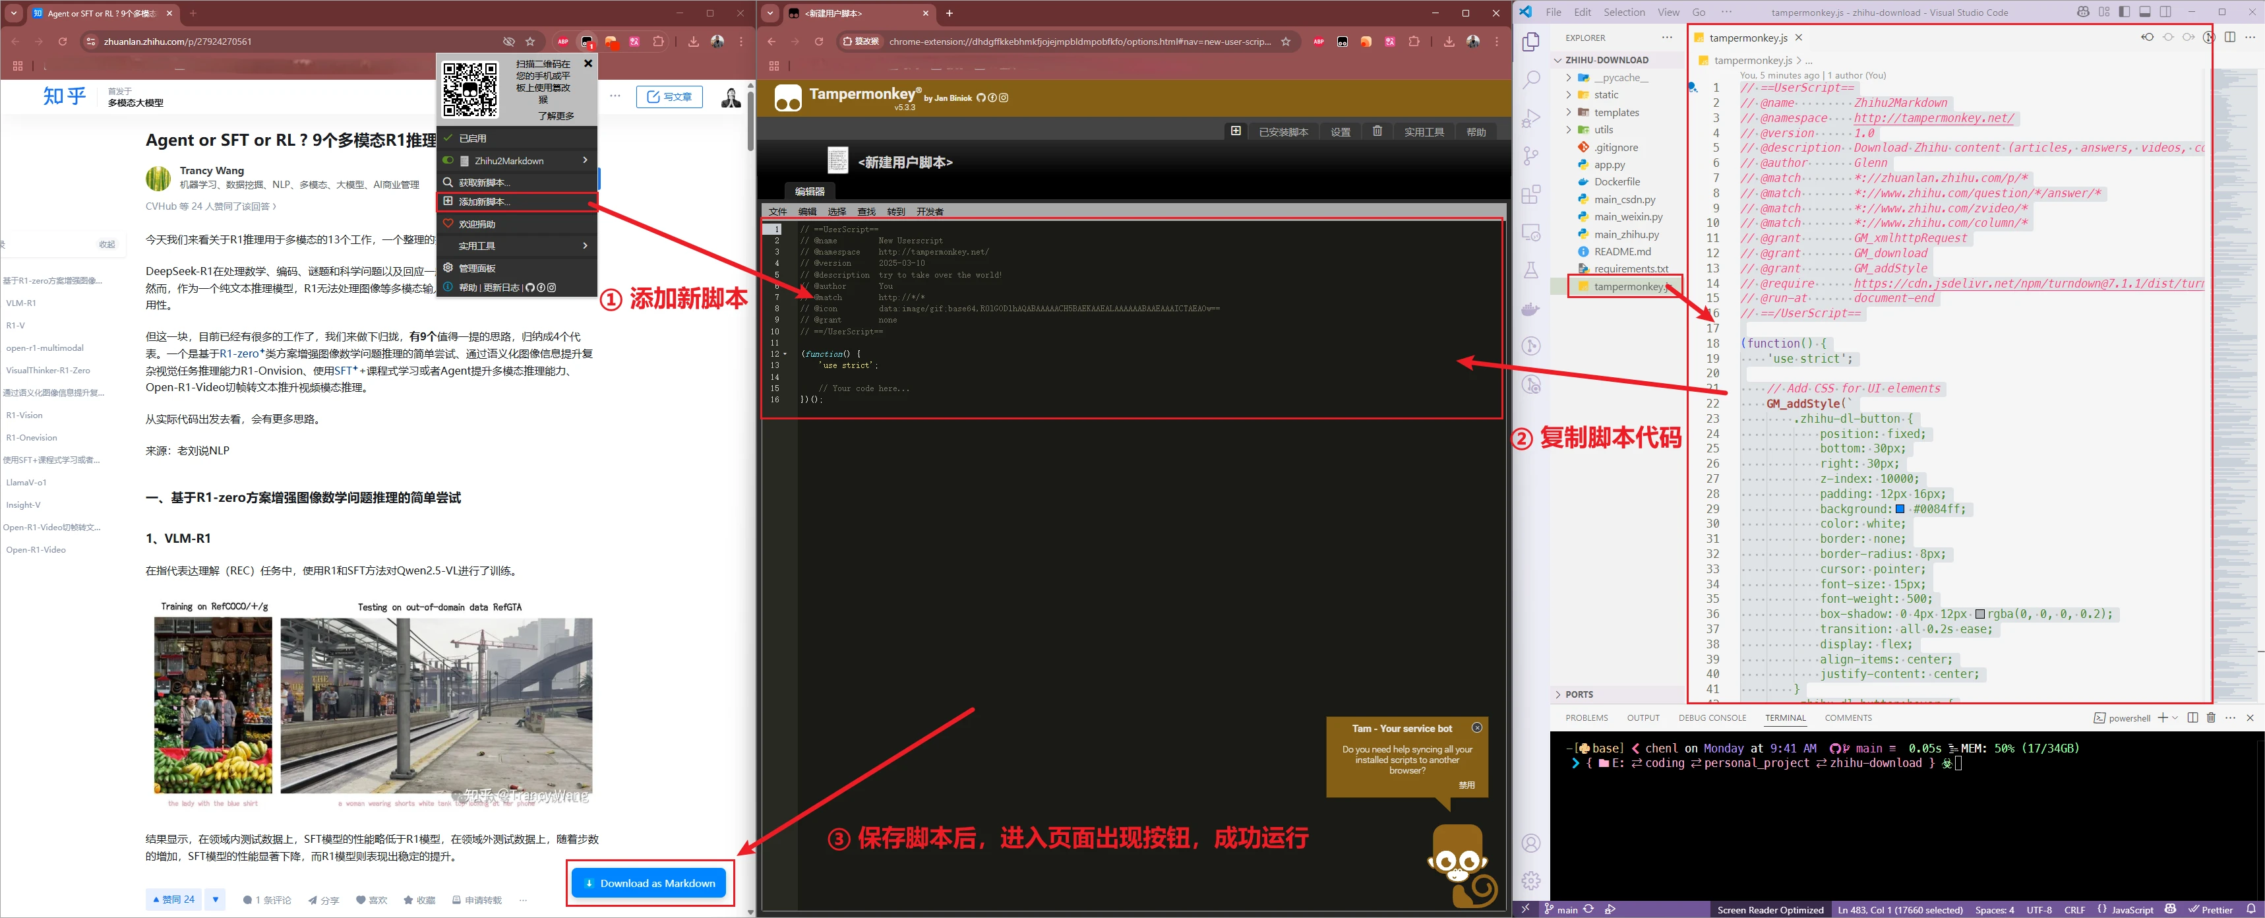Toggle the bottom panel layout button in VS Code
The width and height of the screenshot is (2265, 918).
(x=2144, y=13)
